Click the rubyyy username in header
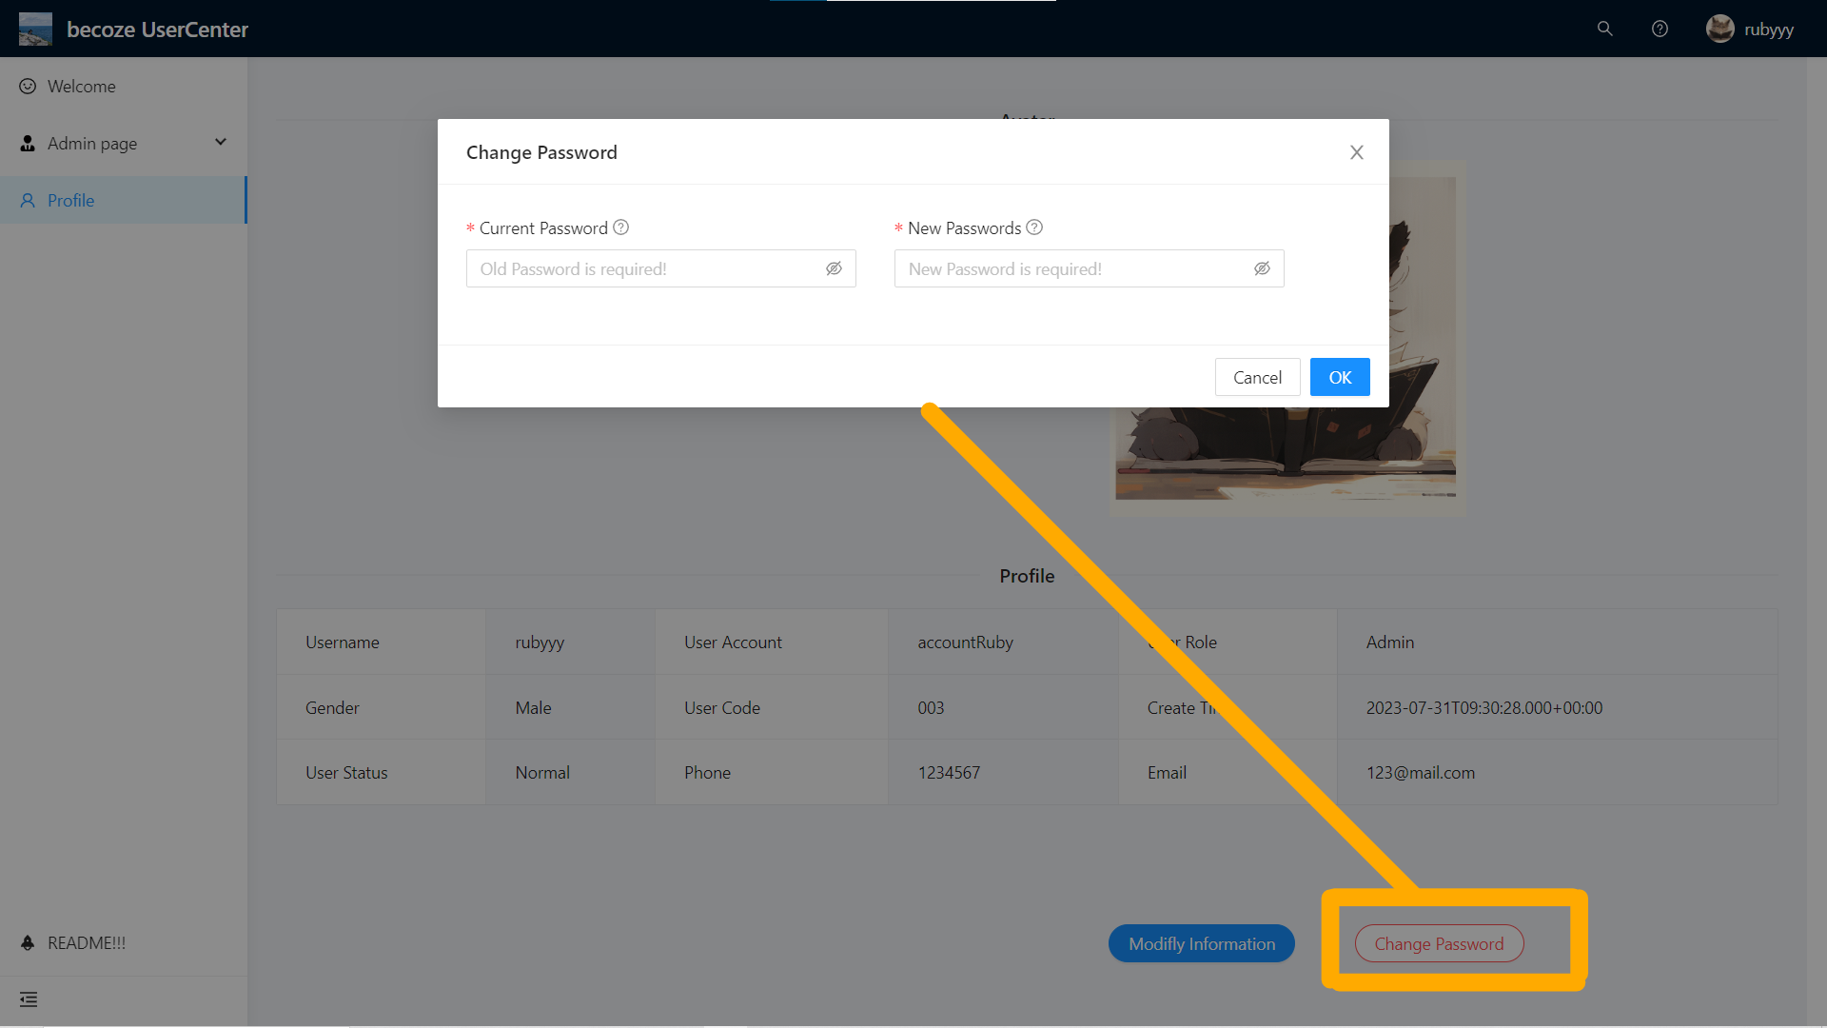Image resolution: width=1827 pixels, height=1028 pixels. [x=1769, y=30]
